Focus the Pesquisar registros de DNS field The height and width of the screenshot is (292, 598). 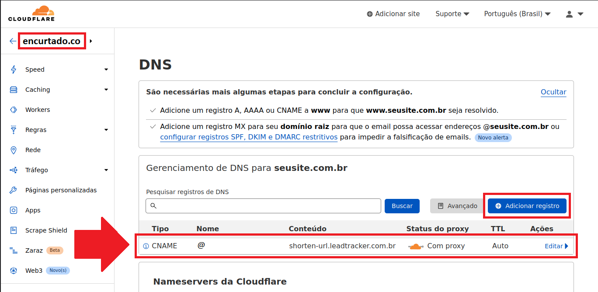point(263,206)
